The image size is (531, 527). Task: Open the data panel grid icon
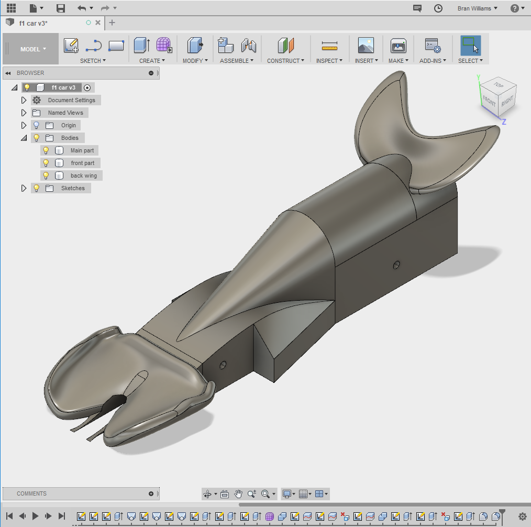[x=11, y=8]
